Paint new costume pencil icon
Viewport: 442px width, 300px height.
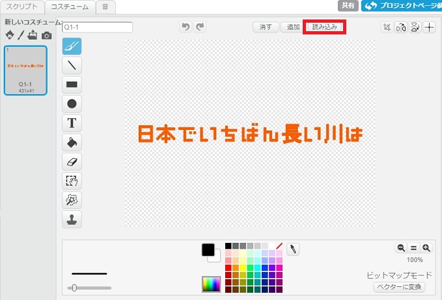[21, 35]
